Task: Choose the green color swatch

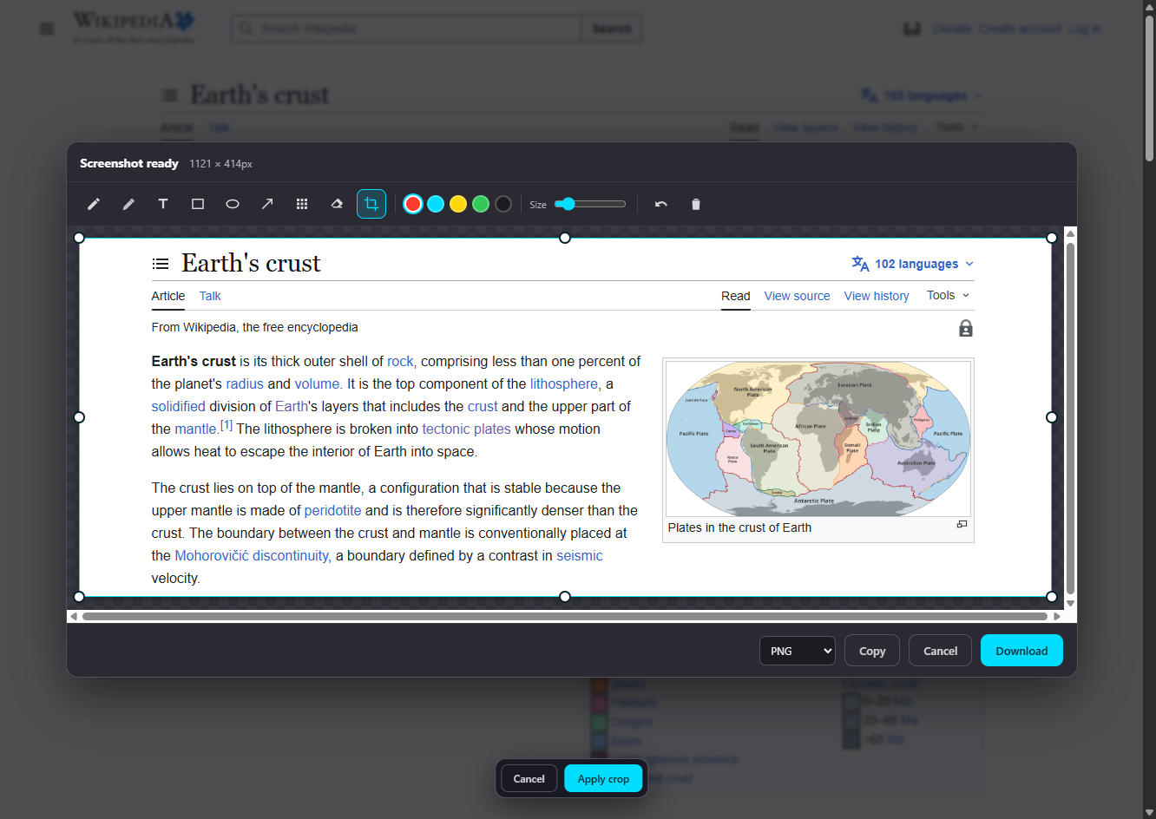Action: click(481, 204)
